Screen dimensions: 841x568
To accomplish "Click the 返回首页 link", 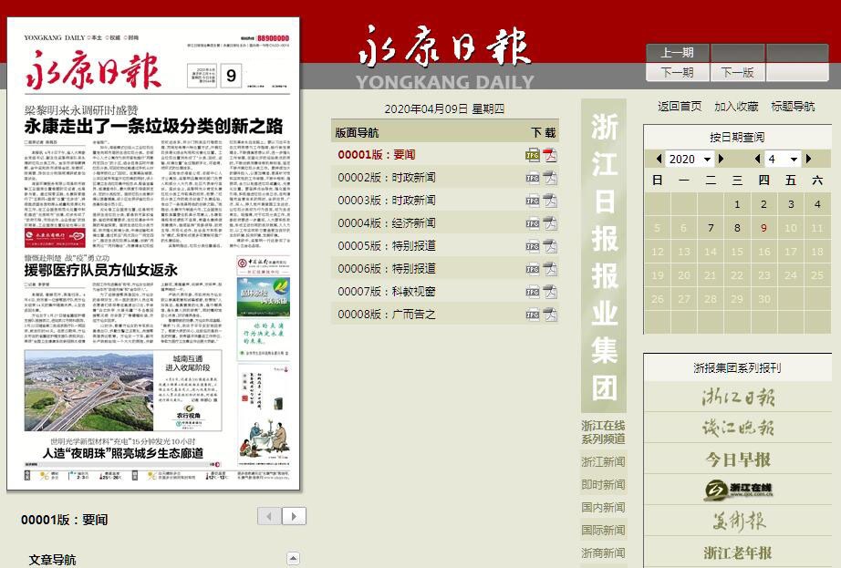I will coord(680,107).
